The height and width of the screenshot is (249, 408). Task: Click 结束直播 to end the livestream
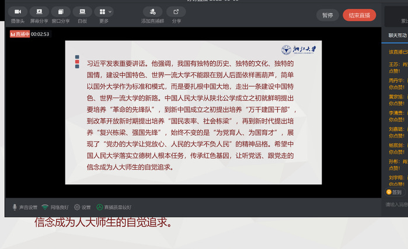click(359, 15)
